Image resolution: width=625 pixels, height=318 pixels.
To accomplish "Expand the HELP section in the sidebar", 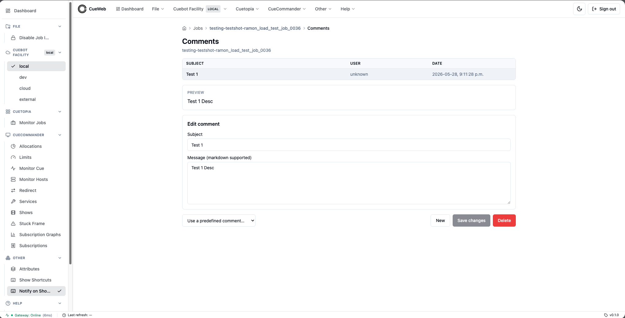I will tap(60, 303).
